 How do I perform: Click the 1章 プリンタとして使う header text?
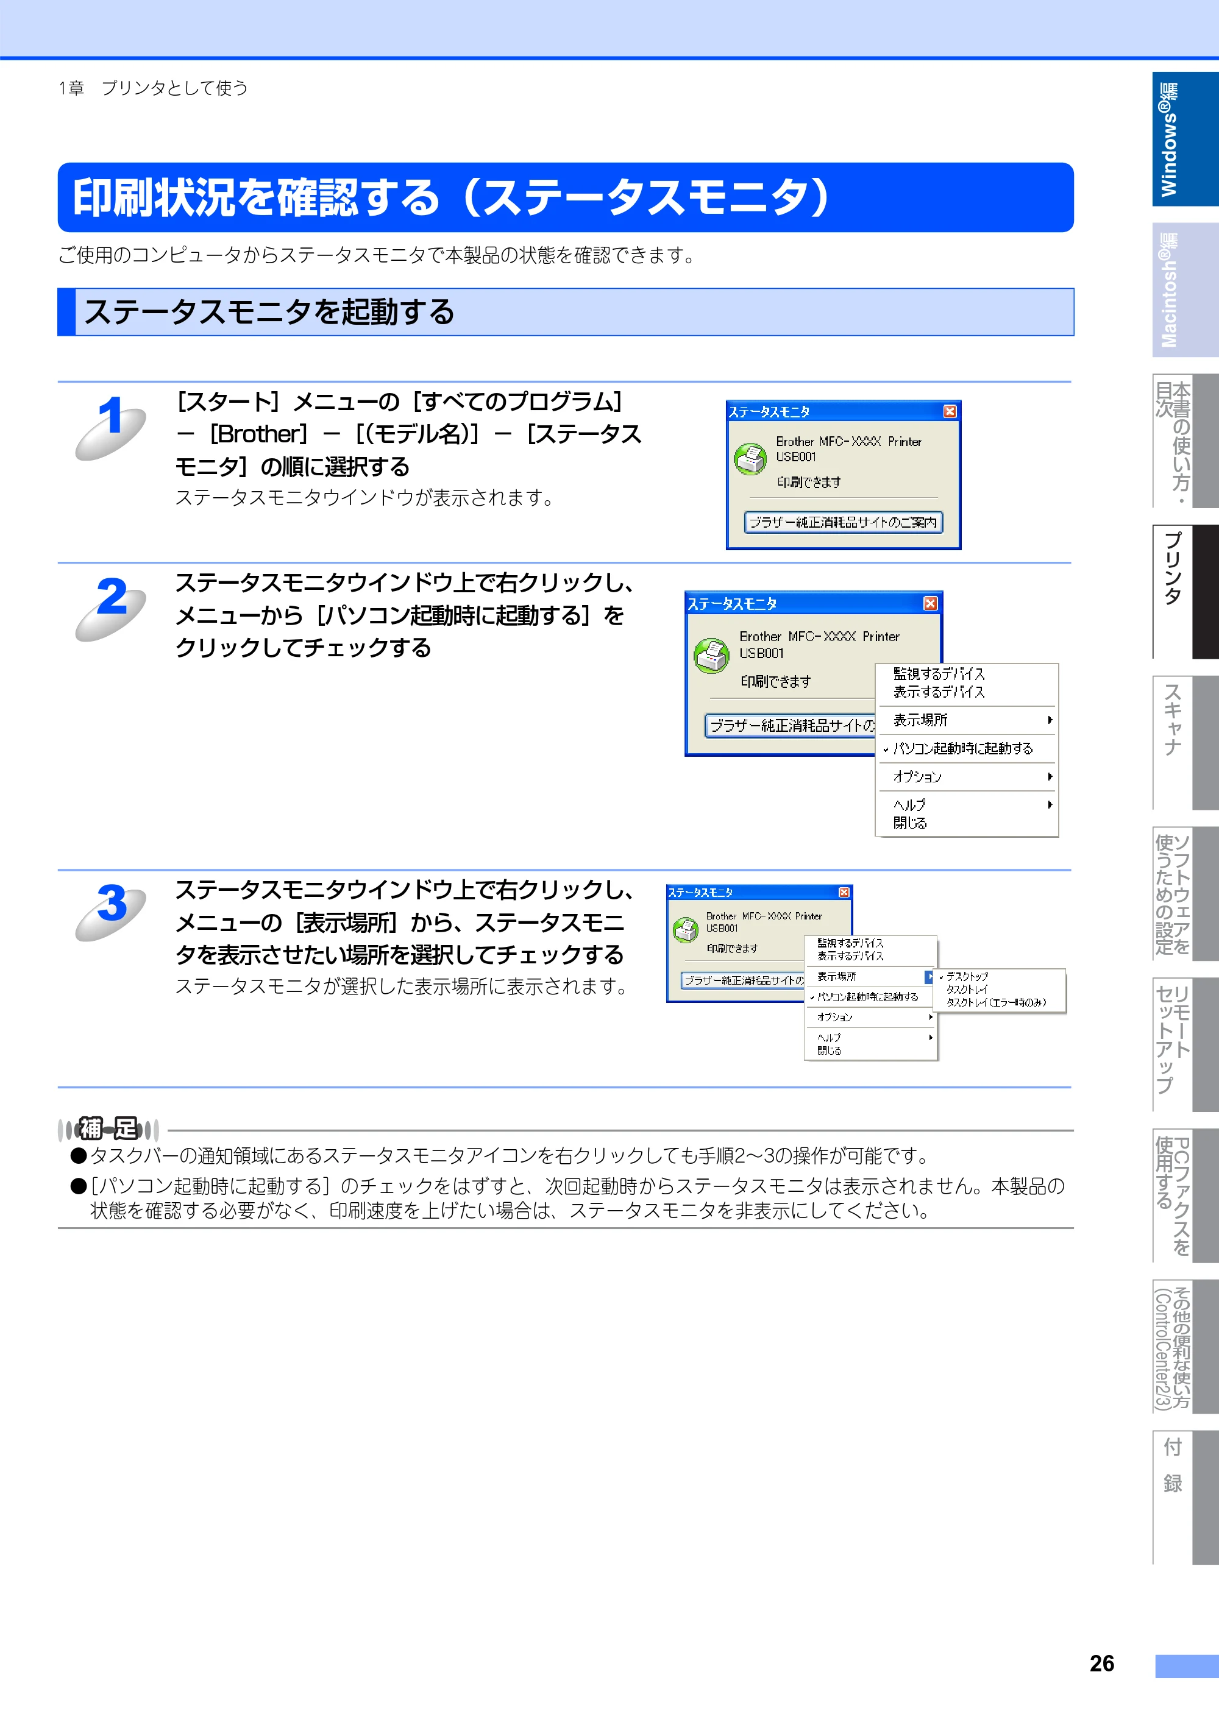(154, 88)
